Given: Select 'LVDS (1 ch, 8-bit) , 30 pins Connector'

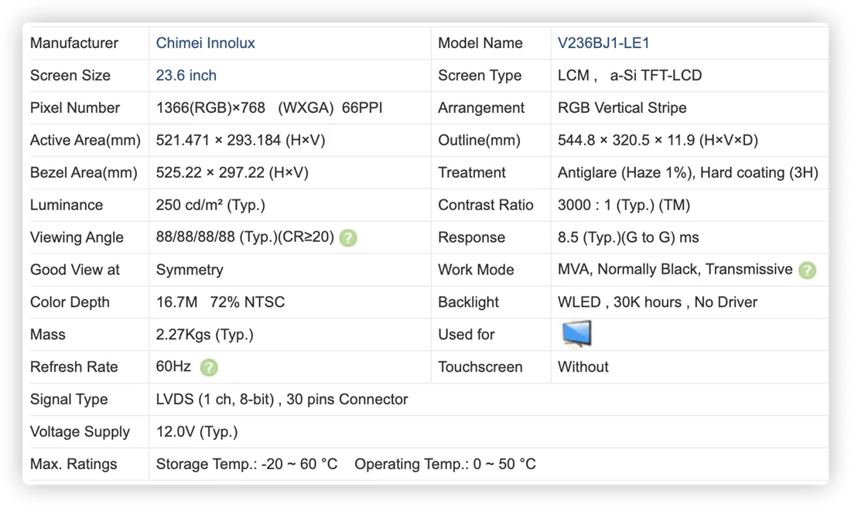Looking at the screenshot, I should click(x=282, y=399).
